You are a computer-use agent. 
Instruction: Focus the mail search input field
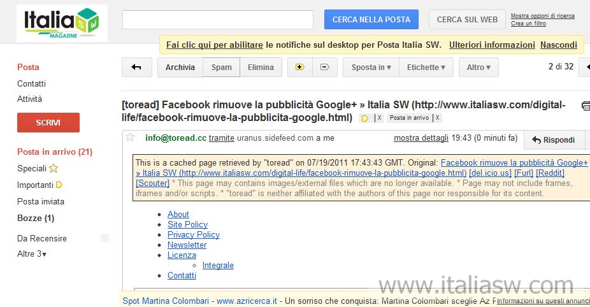click(217, 20)
